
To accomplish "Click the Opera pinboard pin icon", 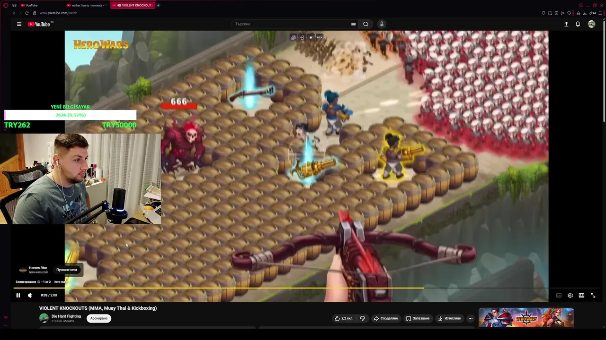I will click(x=544, y=13).
